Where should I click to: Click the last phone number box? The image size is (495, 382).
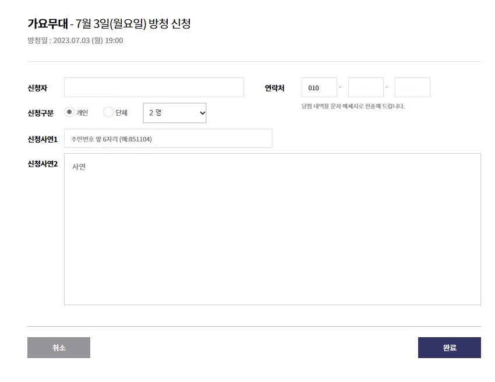click(x=412, y=87)
